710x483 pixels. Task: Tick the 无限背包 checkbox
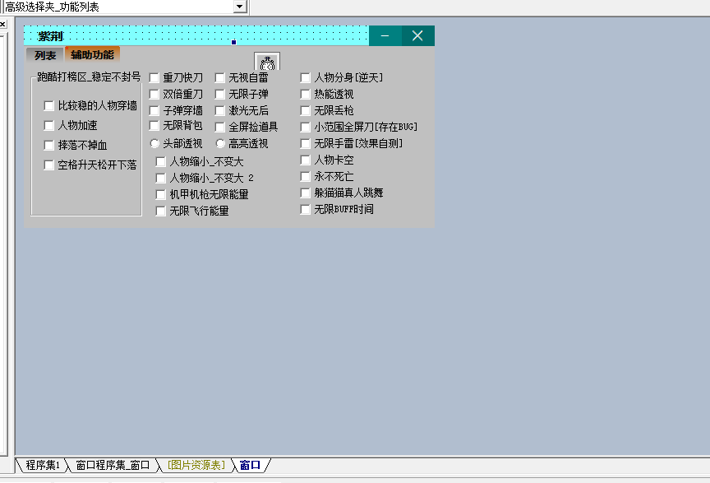point(154,126)
